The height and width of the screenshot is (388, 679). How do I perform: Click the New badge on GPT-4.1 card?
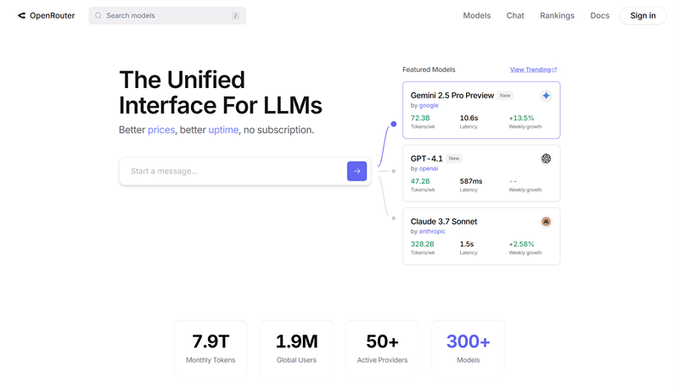click(454, 158)
